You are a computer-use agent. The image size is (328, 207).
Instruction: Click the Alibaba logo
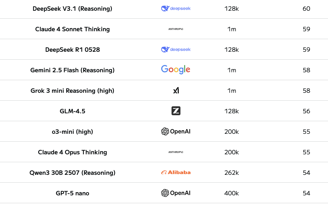[176, 172]
